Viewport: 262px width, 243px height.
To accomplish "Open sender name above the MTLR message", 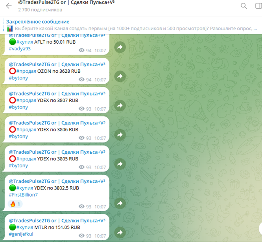I will [x=57, y=221].
